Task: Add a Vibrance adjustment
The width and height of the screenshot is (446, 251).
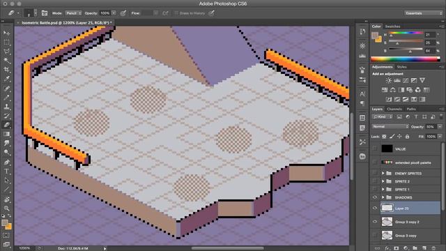Action: (422, 81)
